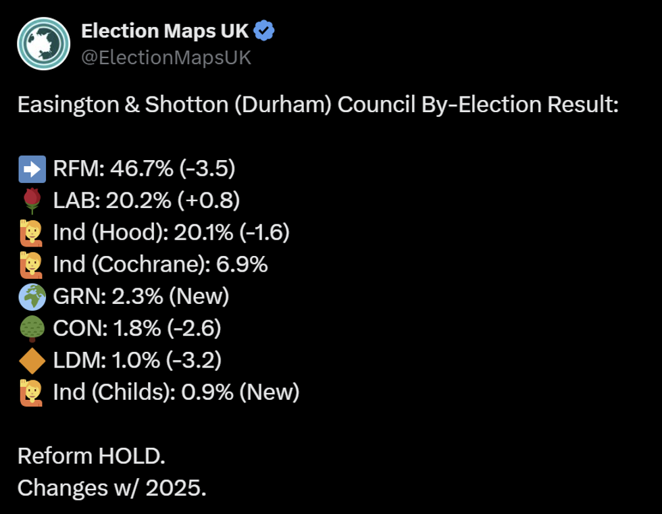Click the orange diamond emoji beside LDM

point(32,360)
